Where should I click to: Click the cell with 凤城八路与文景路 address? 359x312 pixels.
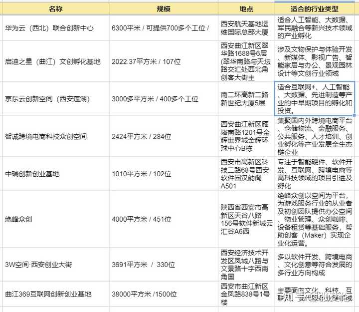(x=246, y=264)
